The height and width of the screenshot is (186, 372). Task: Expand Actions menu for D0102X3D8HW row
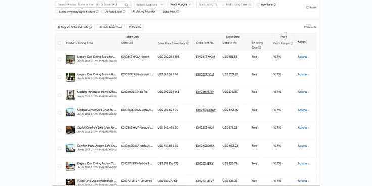[x=303, y=110]
